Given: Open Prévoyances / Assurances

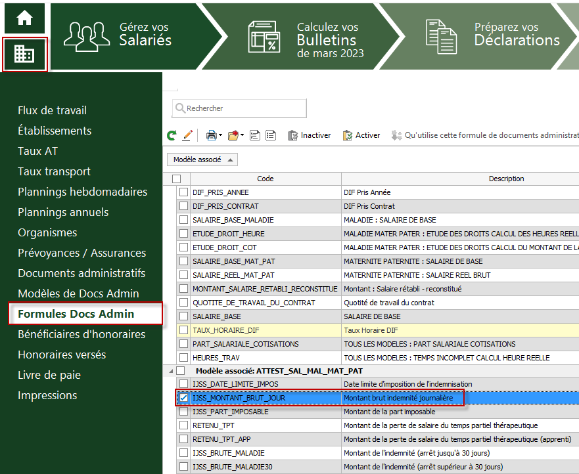Looking at the screenshot, I should tap(82, 253).
